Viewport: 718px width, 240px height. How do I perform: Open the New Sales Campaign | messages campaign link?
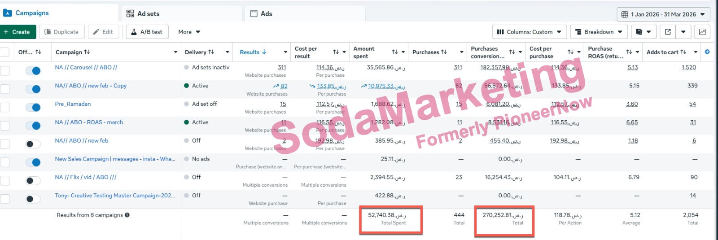tap(115, 159)
